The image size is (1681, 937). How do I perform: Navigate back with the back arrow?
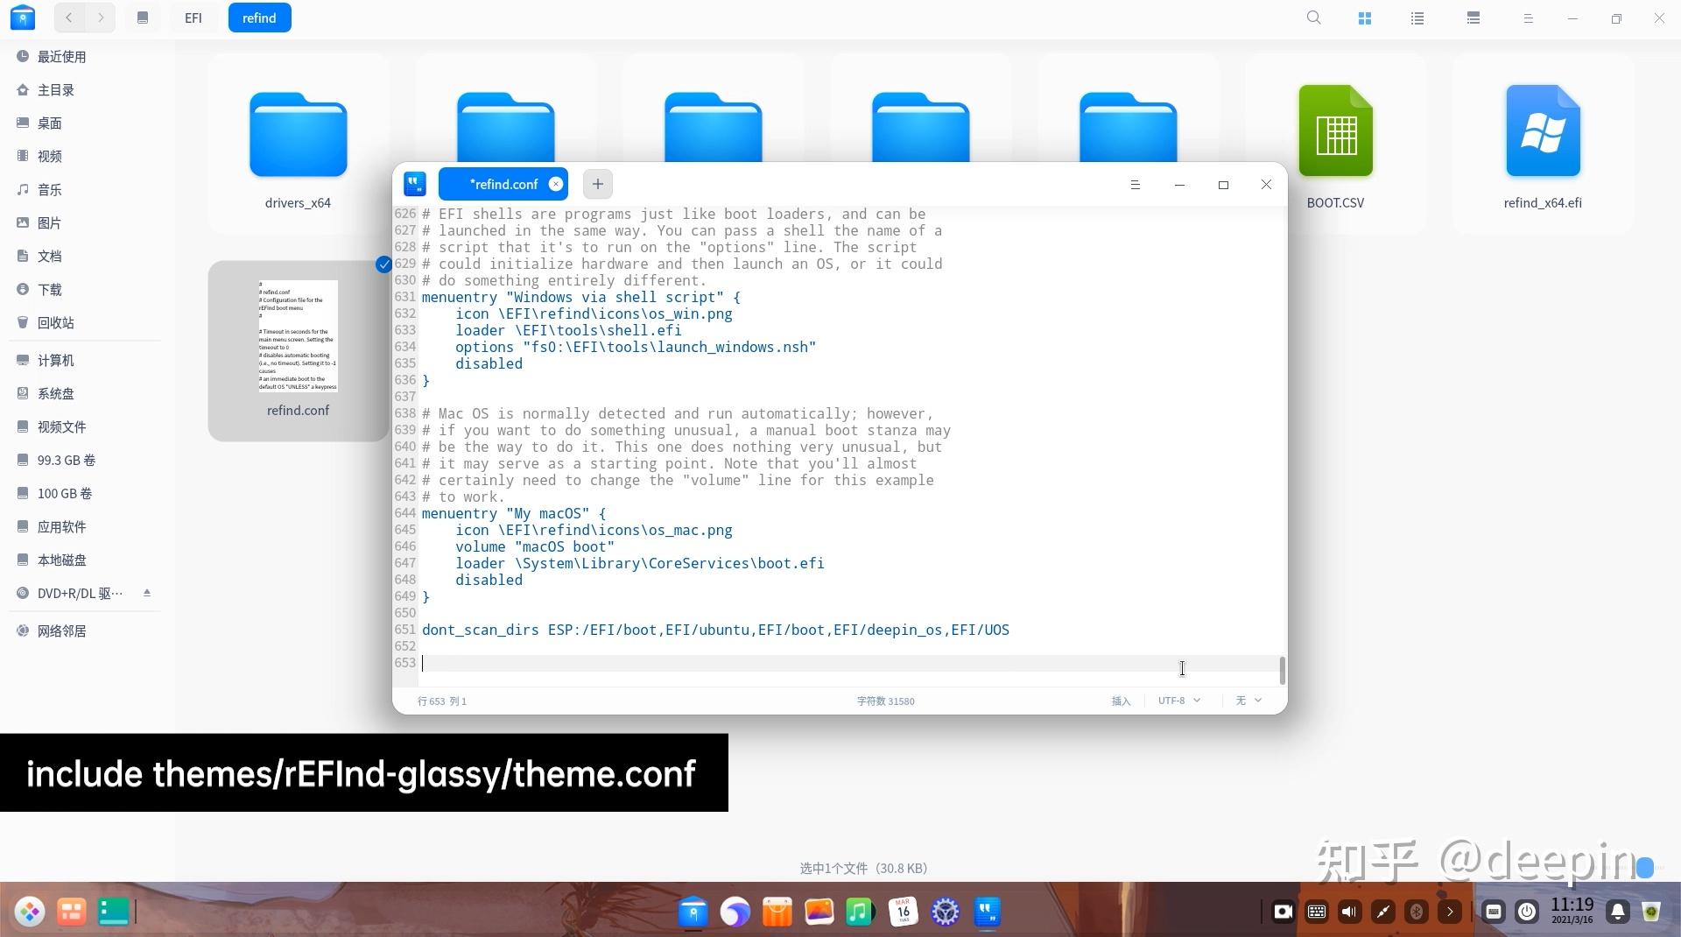[x=68, y=18]
